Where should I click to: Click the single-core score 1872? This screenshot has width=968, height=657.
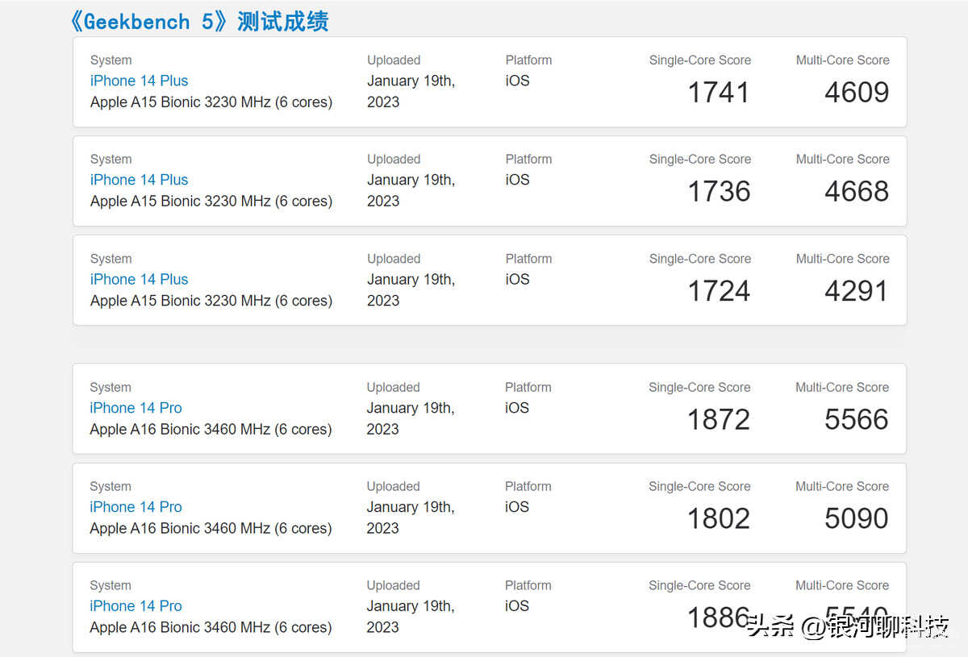click(x=719, y=420)
